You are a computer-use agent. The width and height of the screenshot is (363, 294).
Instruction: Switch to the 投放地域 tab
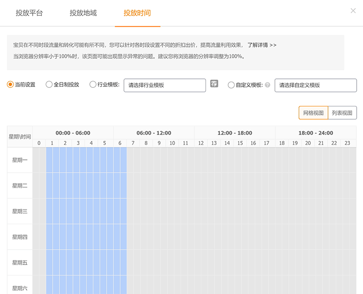point(83,13)
